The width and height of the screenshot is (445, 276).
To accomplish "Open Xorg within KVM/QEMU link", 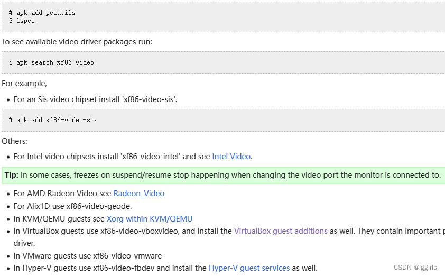I will (150, 218).
